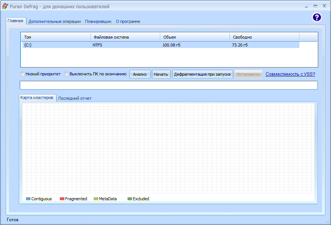Click the Excluded legend label
This screenshot has width=331, height=225.
[141, 199]
